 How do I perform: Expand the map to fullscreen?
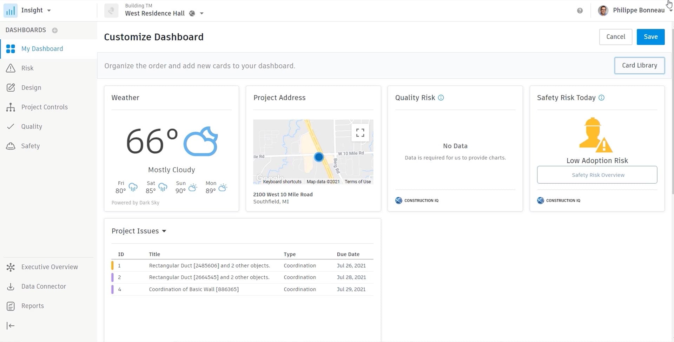(360, 133)
